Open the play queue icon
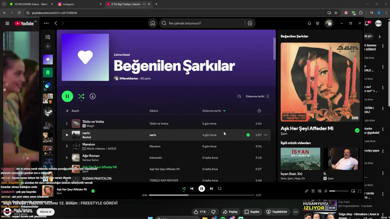This screenshot has width=390, height=219. pos(313,191)
